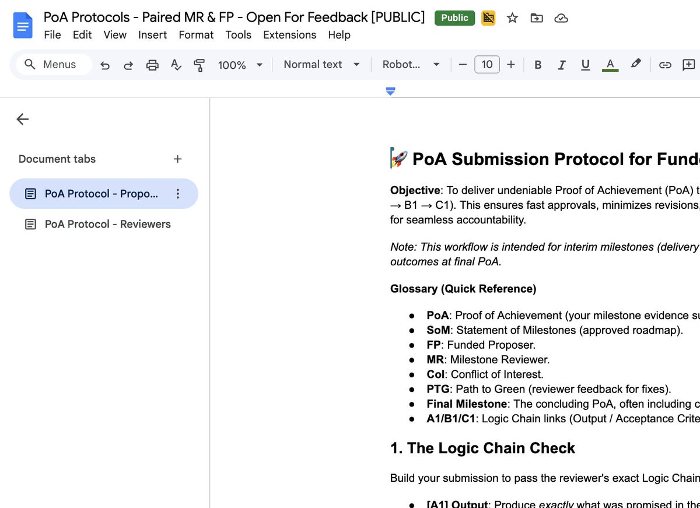Screen dimensions: 700x508
Task: Click the '1. The Logic Chain Check' heading
Action: tap(482, 448)
